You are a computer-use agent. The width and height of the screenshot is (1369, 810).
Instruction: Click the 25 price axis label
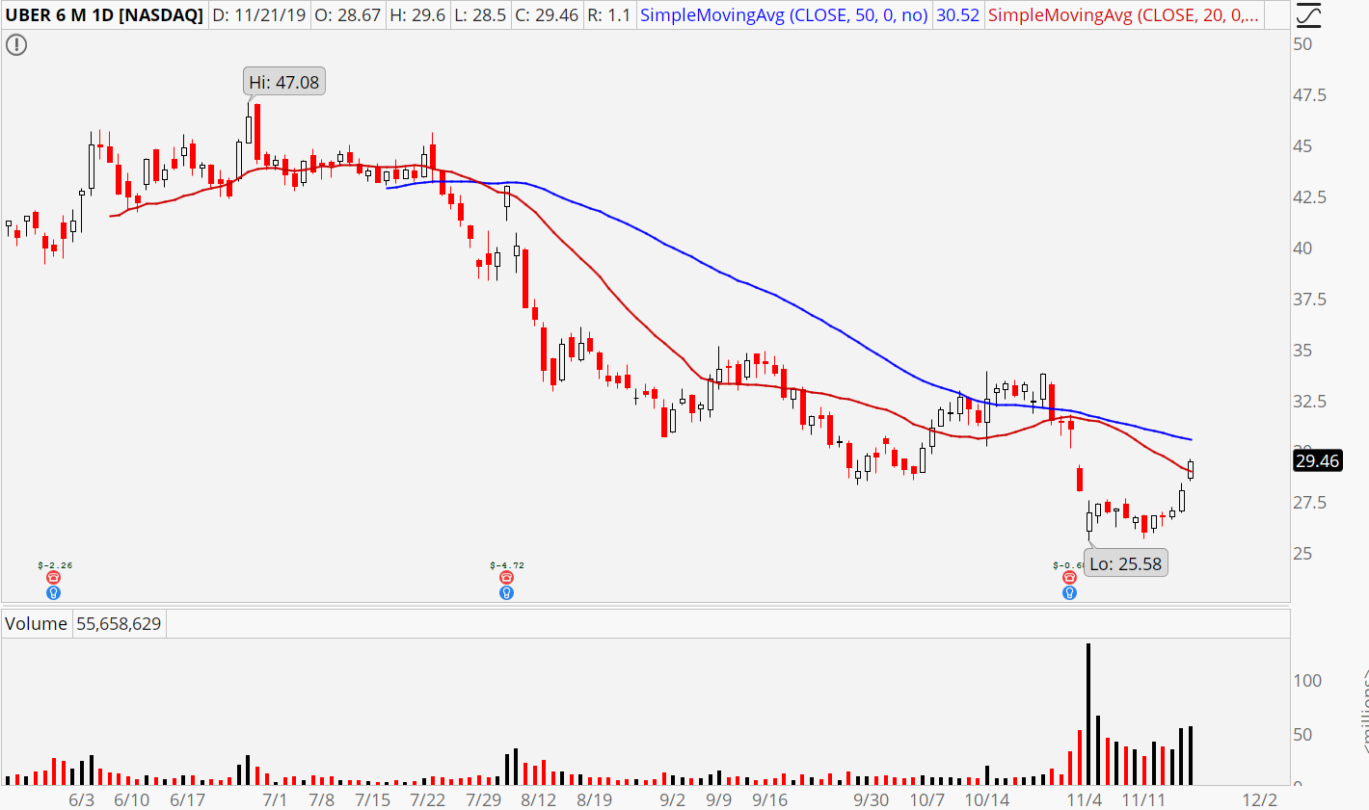[1302, 554]
